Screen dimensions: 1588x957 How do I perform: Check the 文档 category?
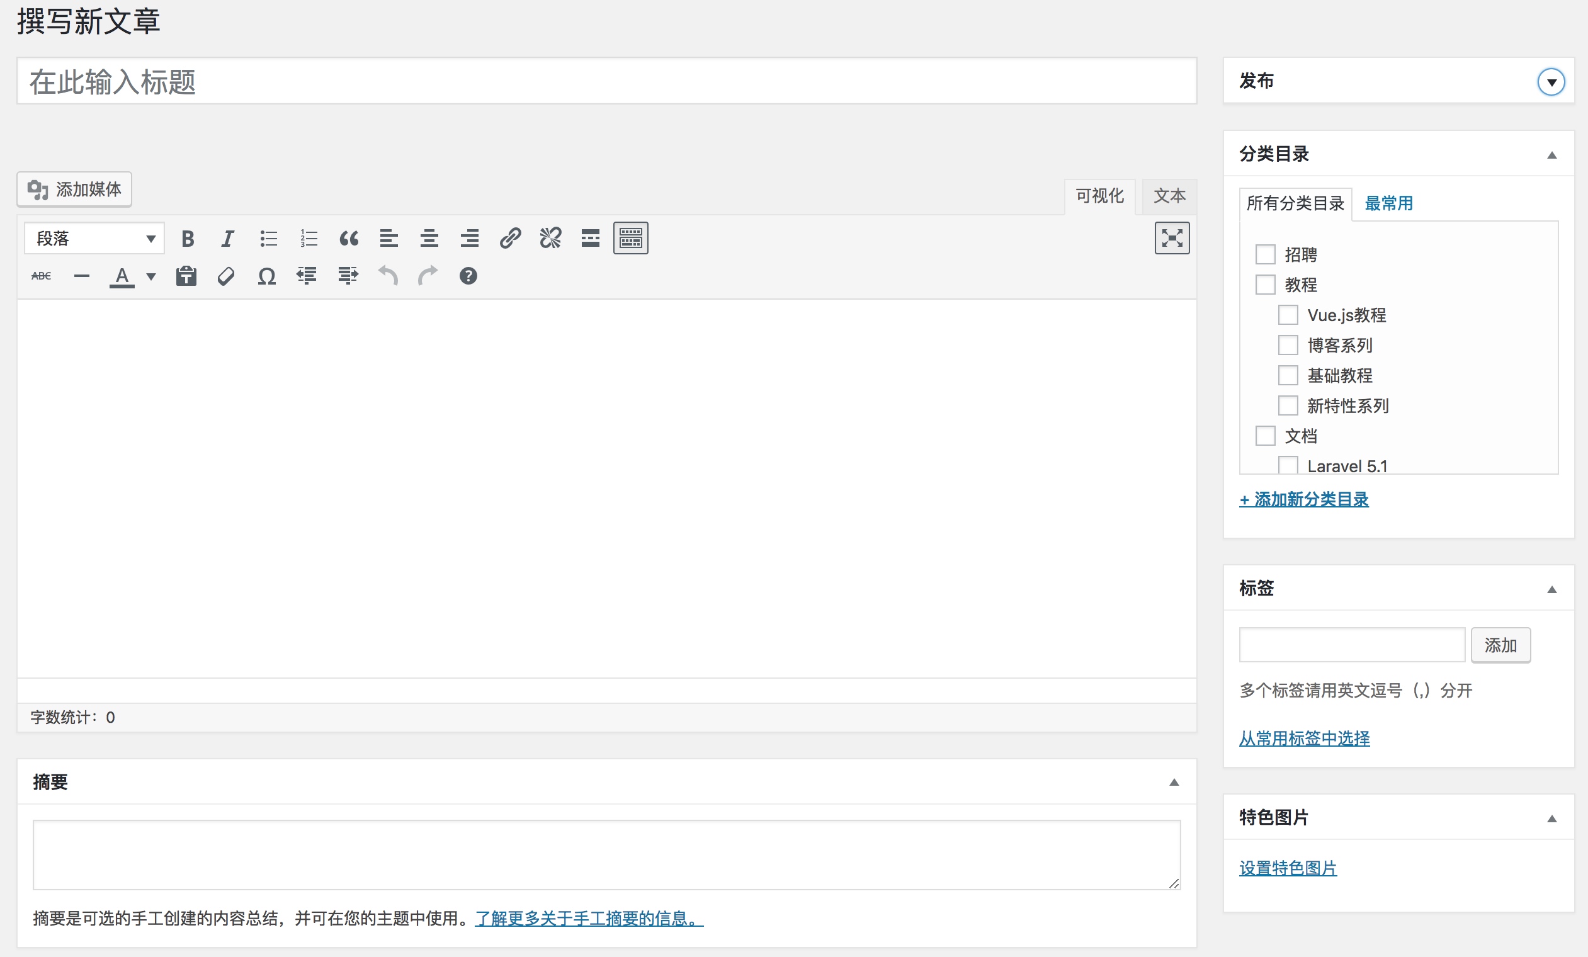1265,436
